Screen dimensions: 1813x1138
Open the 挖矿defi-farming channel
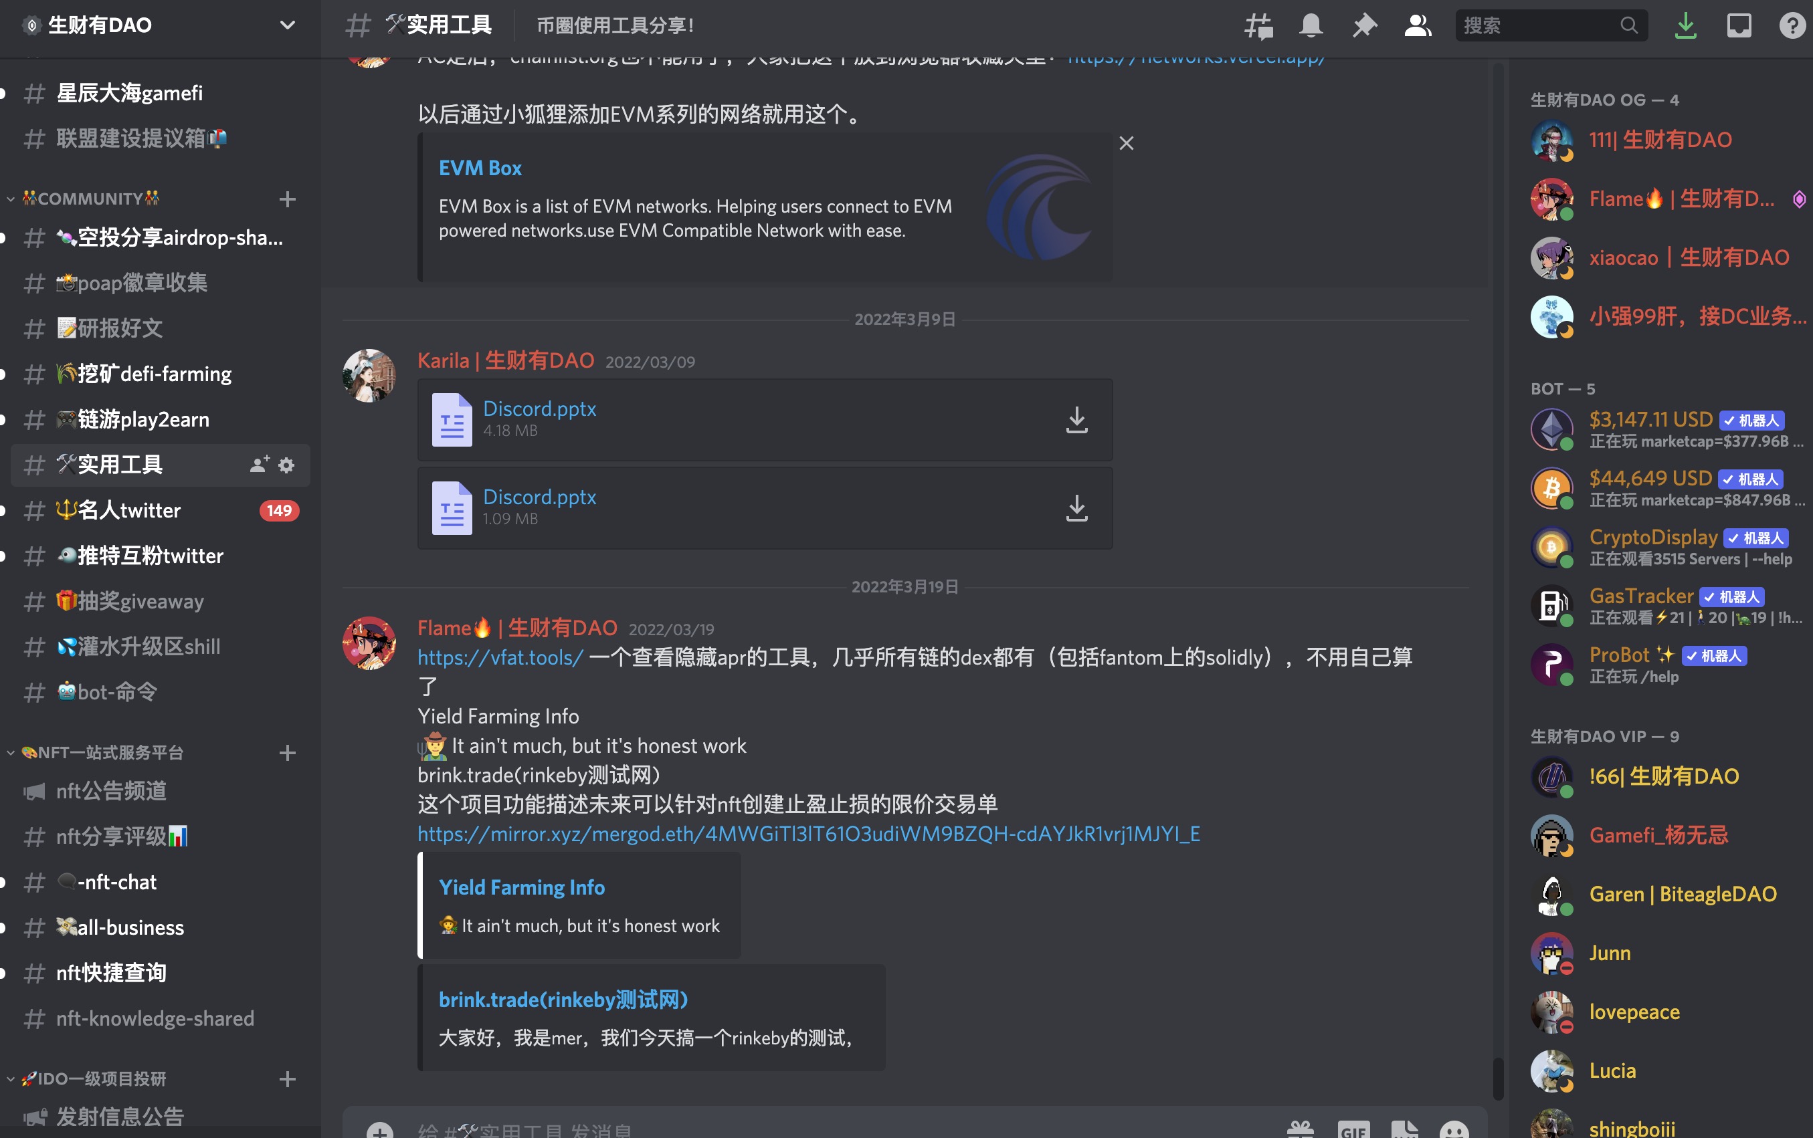[x=154, y=374]
